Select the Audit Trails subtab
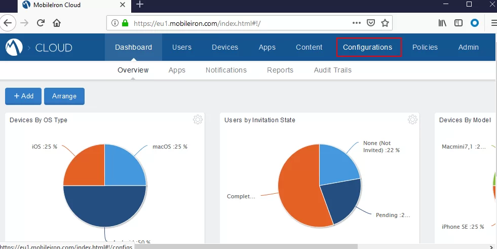 tap(332, 70)
